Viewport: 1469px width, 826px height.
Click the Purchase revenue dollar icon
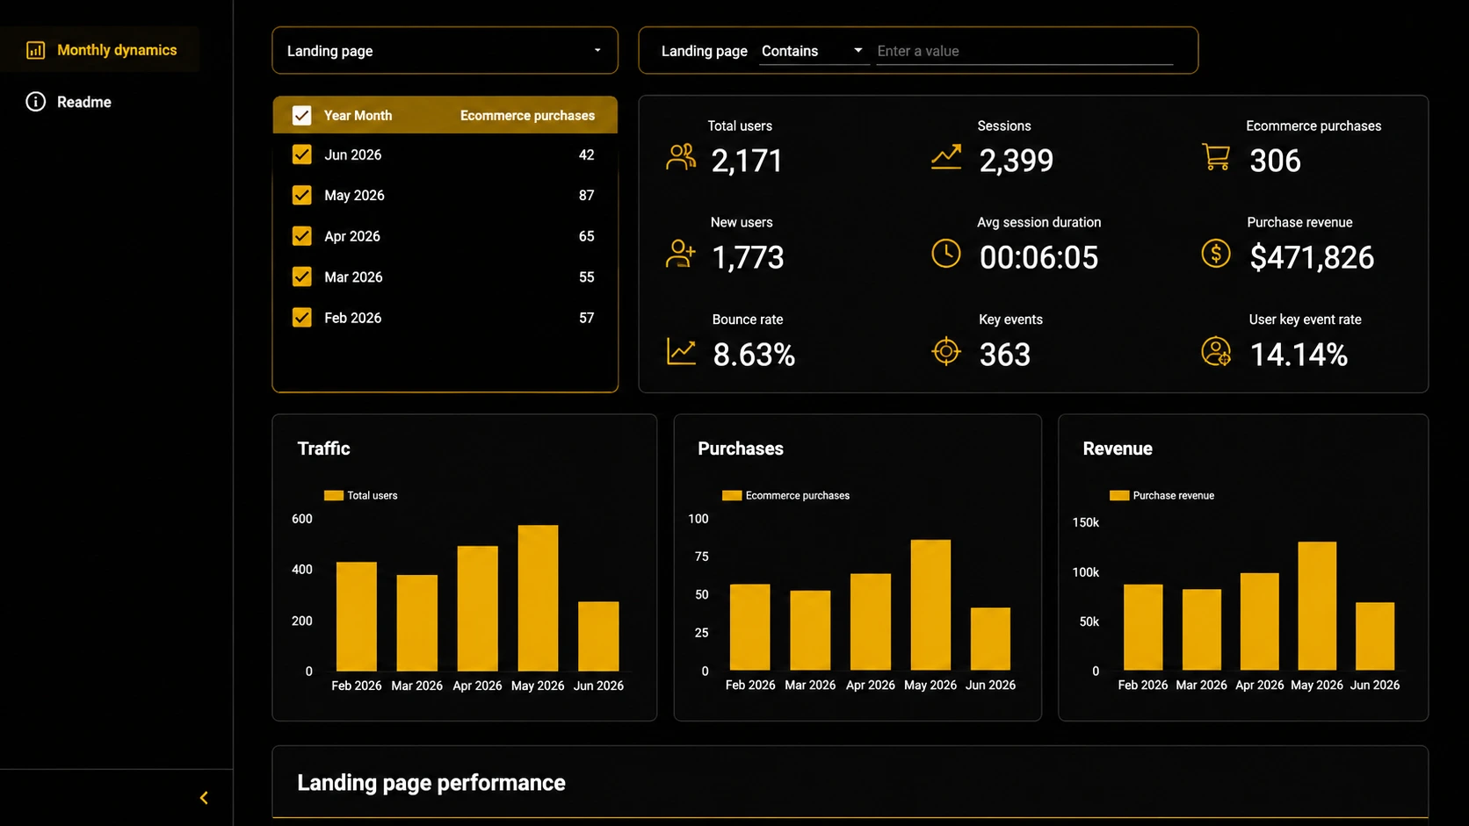1216,254
